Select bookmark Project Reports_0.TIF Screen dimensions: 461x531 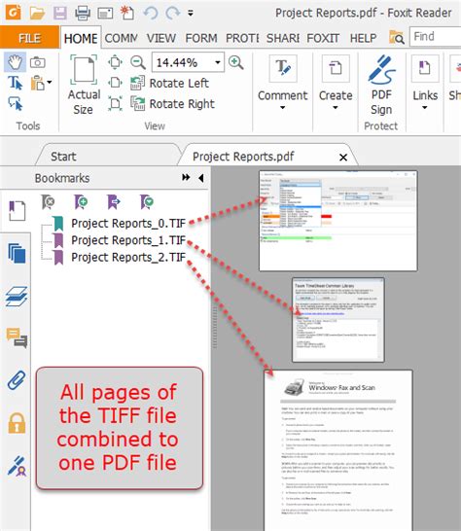(128, 223)
